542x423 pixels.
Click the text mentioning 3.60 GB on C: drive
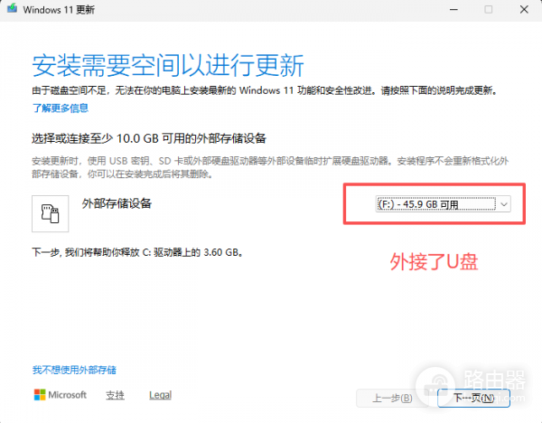[137, 252]
